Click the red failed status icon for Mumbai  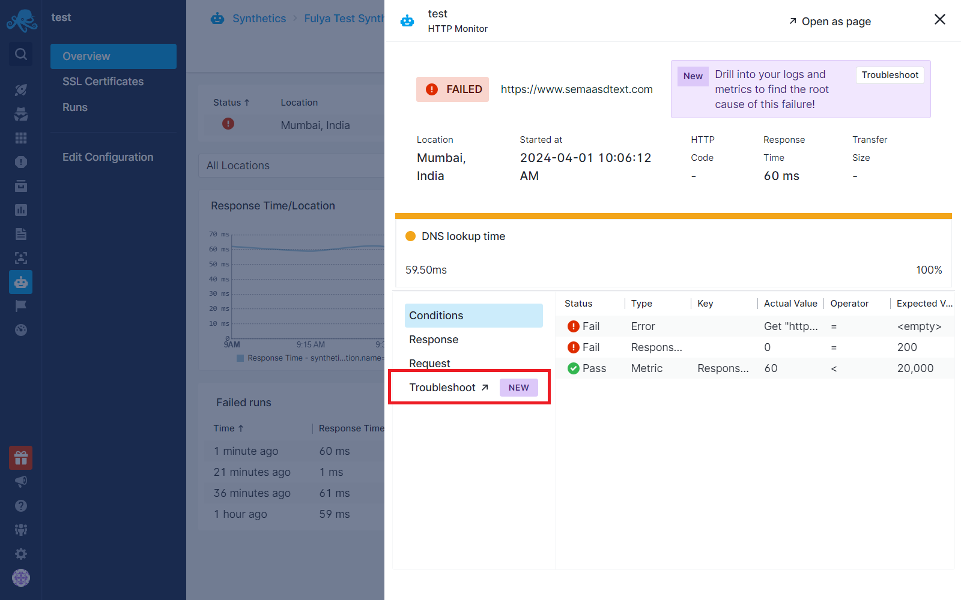(x=228, y=124)
